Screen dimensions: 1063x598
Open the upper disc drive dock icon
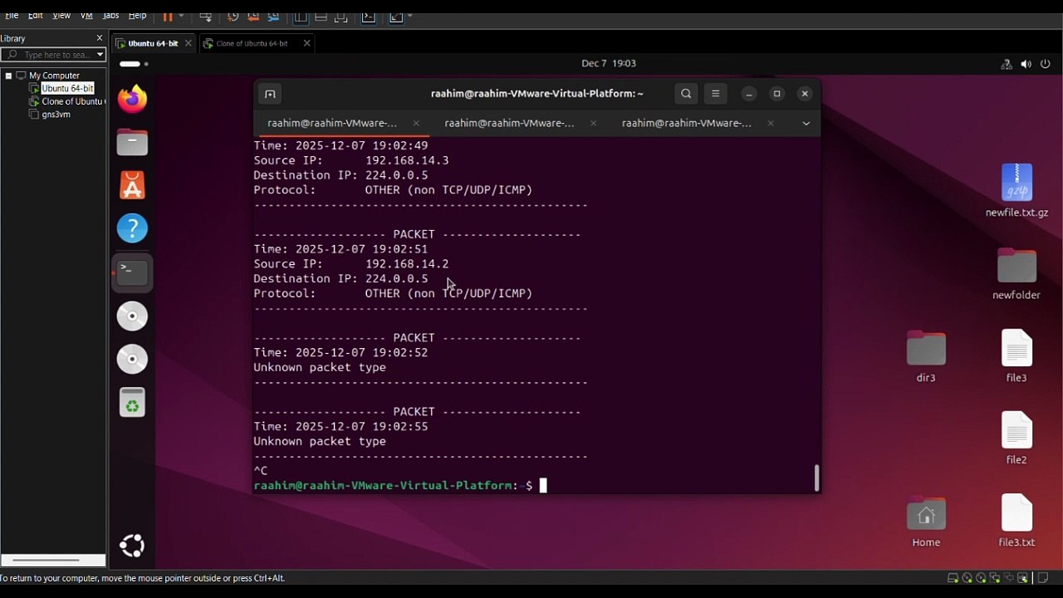[x=132, y=316]
